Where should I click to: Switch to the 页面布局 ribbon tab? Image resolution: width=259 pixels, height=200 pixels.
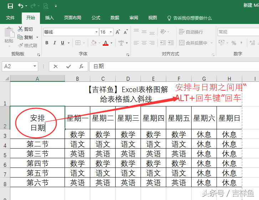coord(73,18)
